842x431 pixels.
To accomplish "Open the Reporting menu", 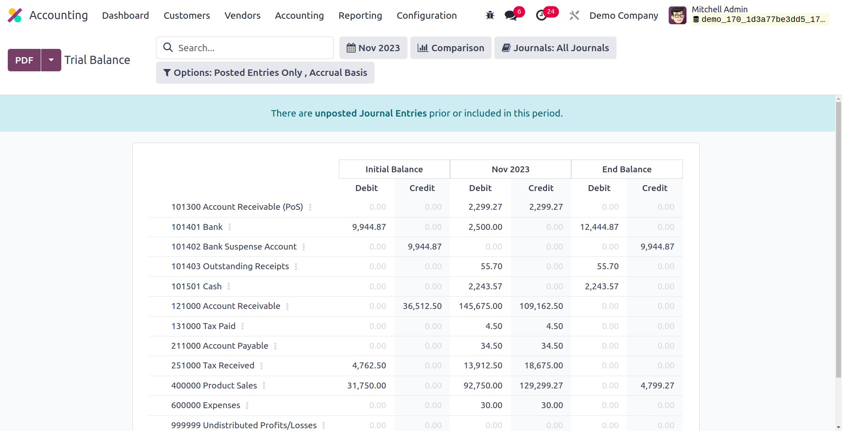I will pos(360,16).
